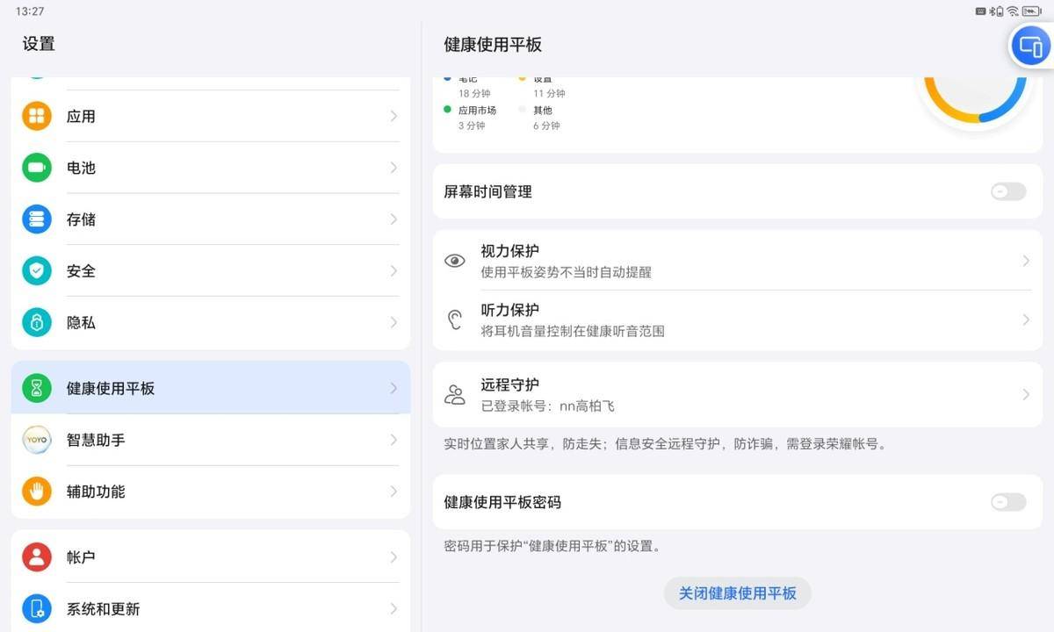1054x632 pixels.
Task: Tap the floating multi-window button top right
Action: [x=1029, y=45]
